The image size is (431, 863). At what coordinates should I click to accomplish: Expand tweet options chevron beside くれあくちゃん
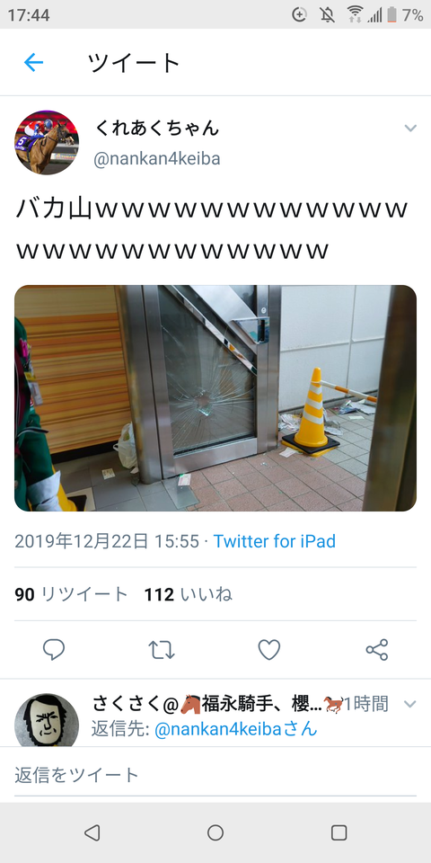(410, 129)
